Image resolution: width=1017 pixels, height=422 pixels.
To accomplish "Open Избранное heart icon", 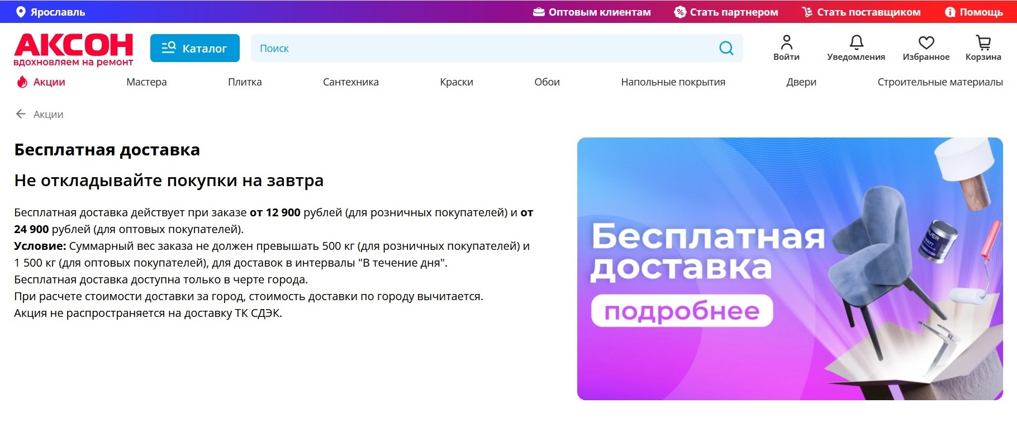I will (926, 42).
